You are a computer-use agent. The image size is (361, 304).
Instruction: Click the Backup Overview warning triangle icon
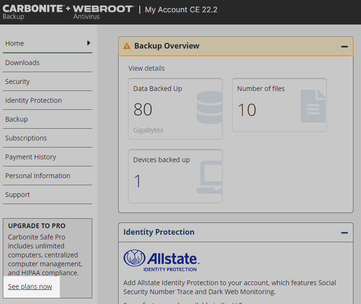point(127,46)
